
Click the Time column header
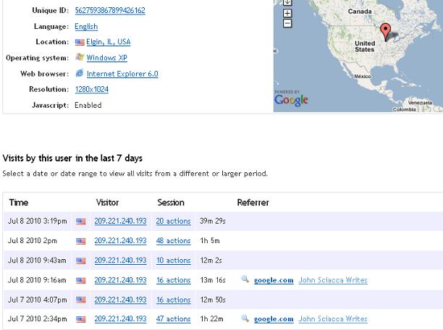tap(19, 203)
